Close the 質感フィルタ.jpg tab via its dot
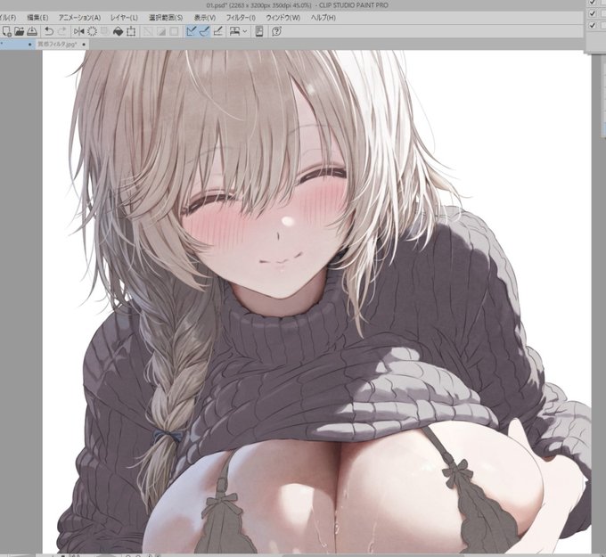Screen dimensions: 606x557 [x=85, y=44]
